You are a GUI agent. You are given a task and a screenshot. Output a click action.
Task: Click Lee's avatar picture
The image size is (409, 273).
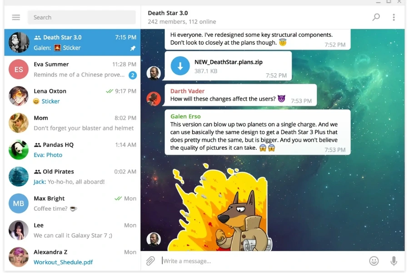click(x=19, y=230)
